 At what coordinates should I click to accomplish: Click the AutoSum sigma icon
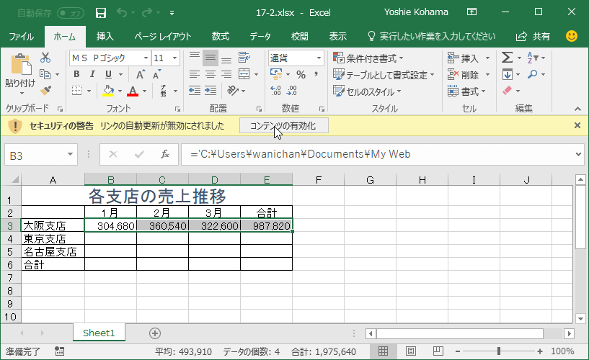(x=507, y=58)
